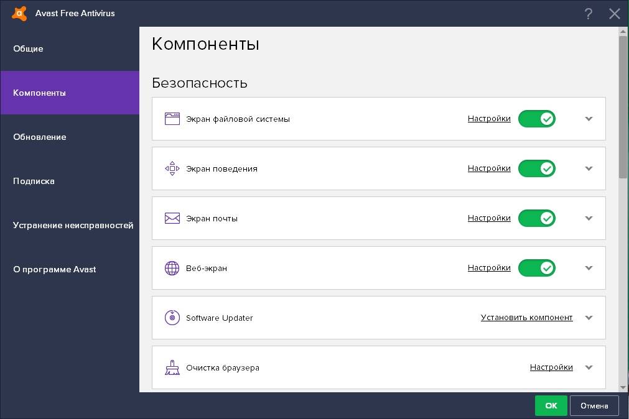Screen dimensions: 629x419
Task: Select the Компоненты sidebar item
Action: (70, 93)
